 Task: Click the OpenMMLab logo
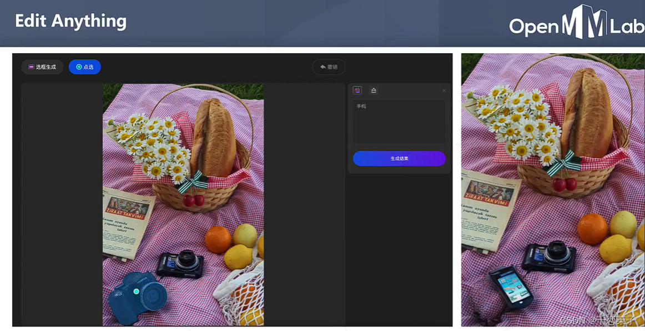pyautogui.click(x=571, y=23)
